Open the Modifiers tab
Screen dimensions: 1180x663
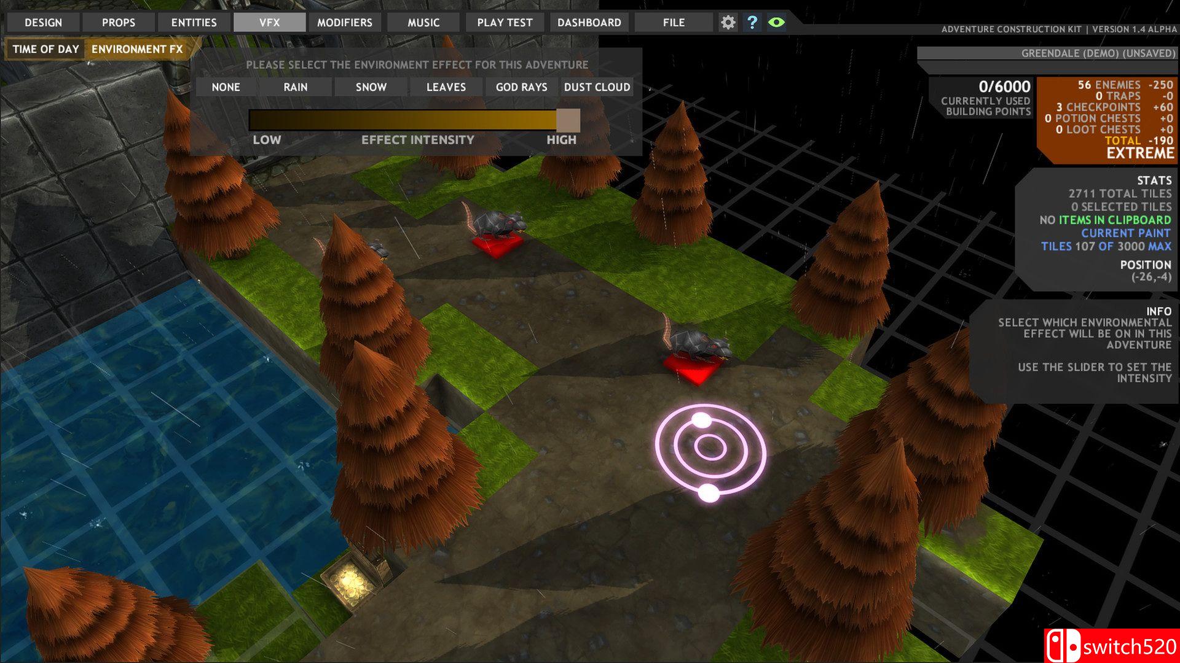tap(344, 23)
